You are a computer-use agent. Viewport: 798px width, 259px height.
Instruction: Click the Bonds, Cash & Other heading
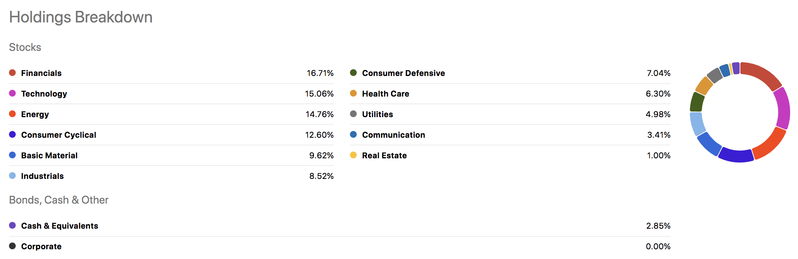coord(59,200)
